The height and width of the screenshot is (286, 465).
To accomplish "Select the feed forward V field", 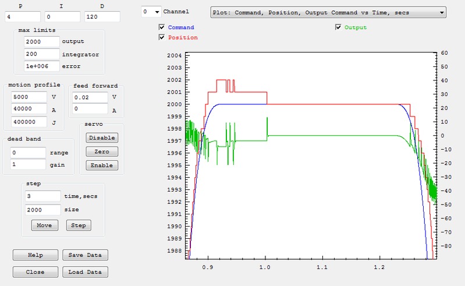I will pos(90,97).
